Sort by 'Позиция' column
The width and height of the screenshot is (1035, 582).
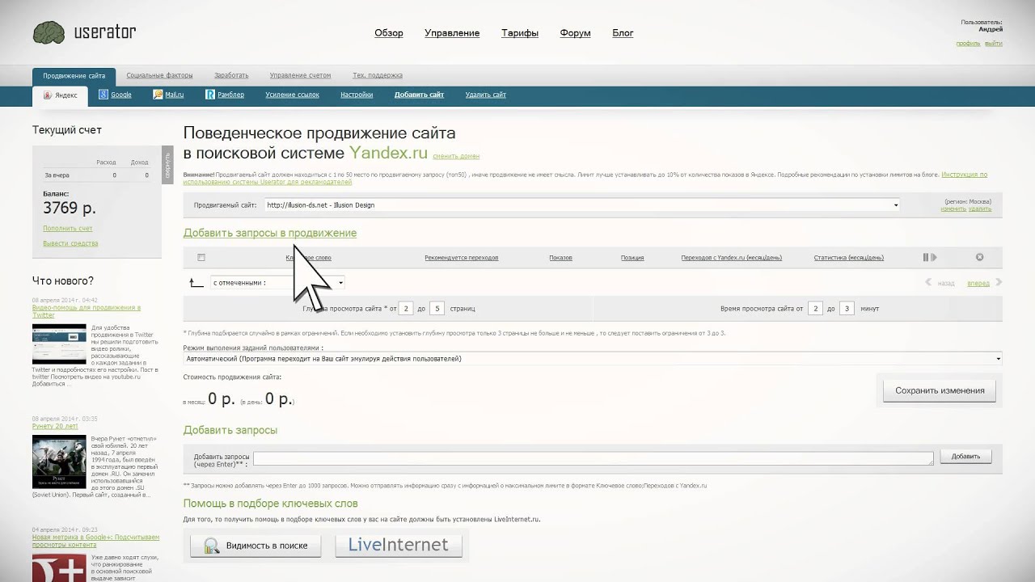[x=632, y=258]
